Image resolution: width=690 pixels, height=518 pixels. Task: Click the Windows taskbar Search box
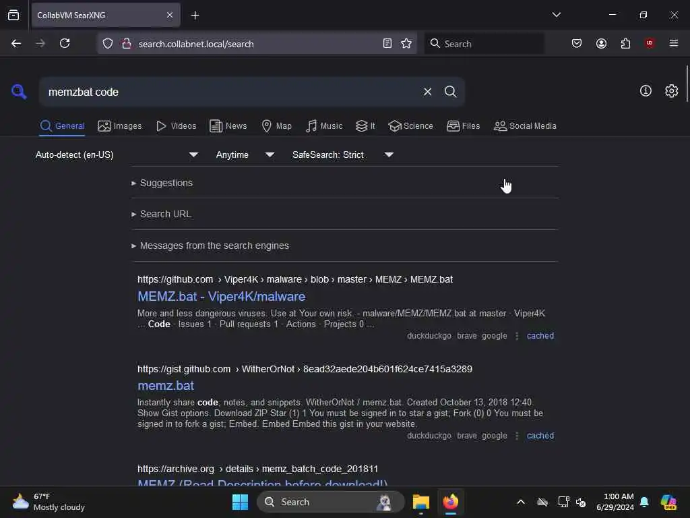click(330, 502)
